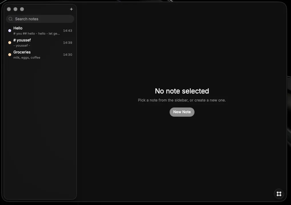
Task: Click the search magnifier icon
Action: click(11, 19)
